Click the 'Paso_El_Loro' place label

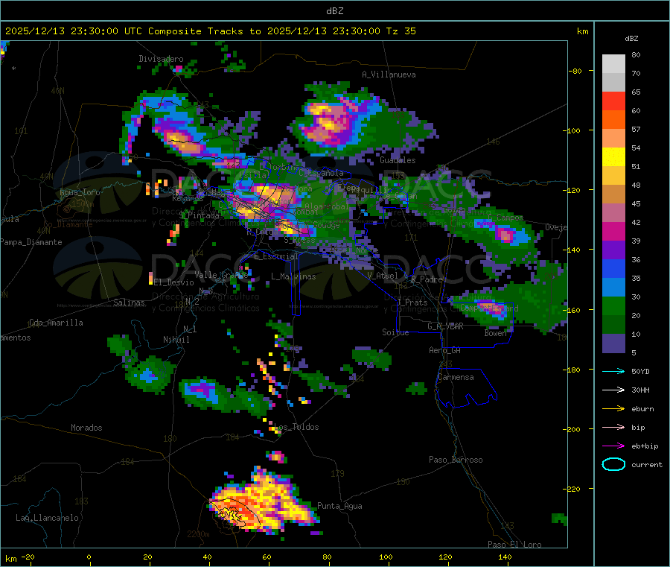coord(514,545)
